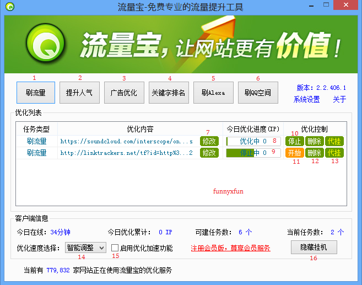The image size is (362, 285).
Task: Click the large green Q logo in banner
Action: [x=46, y=43]
